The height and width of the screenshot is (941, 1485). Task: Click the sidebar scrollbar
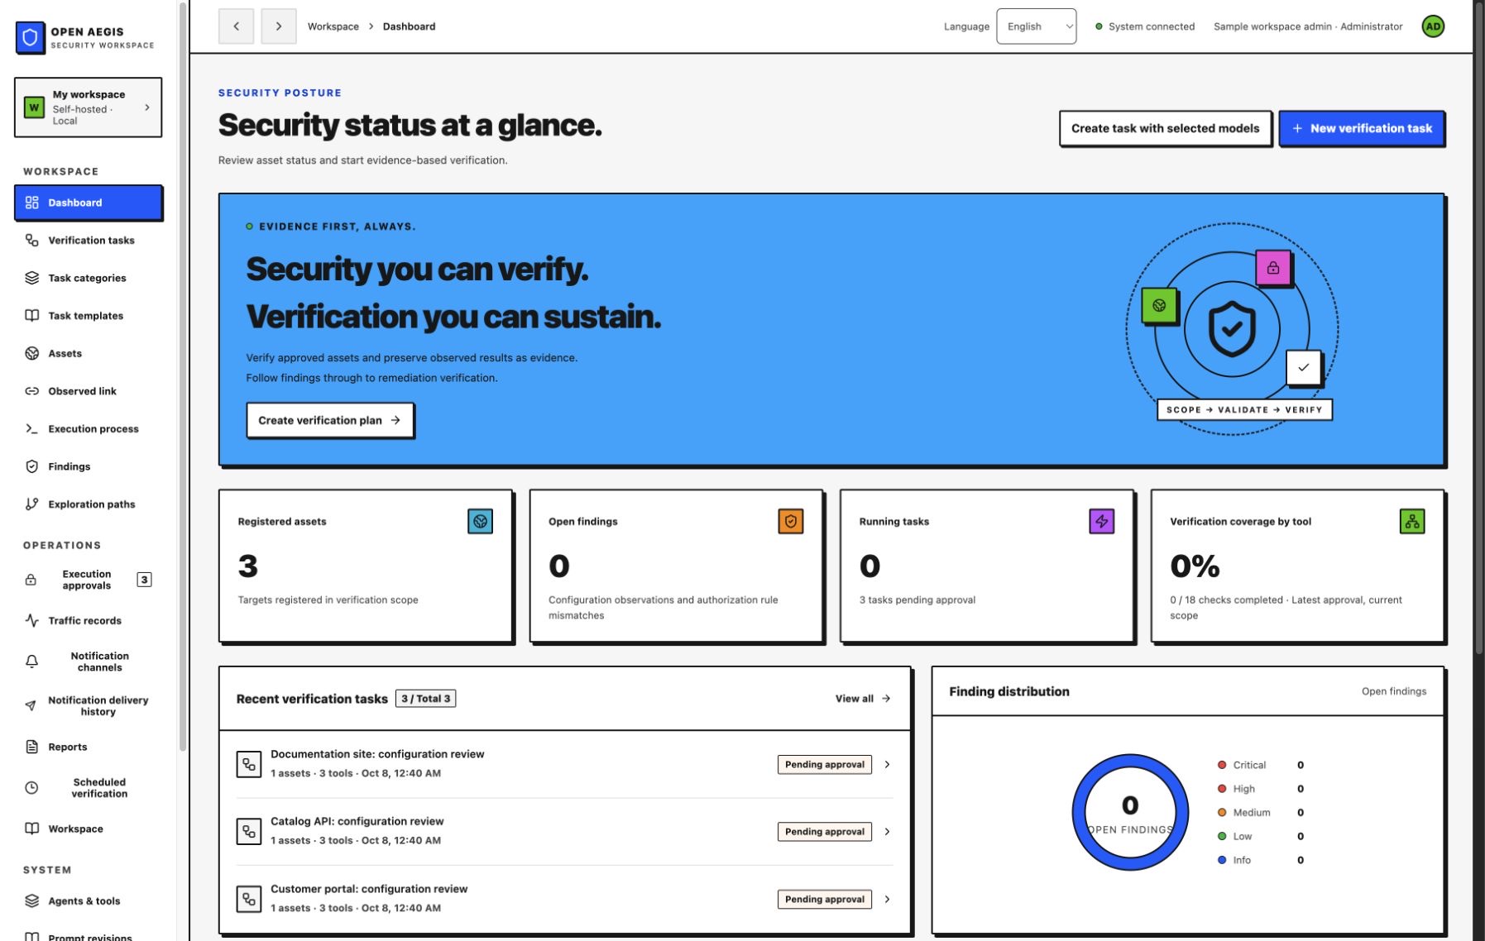pyautogui.click(x=183, y=376)
